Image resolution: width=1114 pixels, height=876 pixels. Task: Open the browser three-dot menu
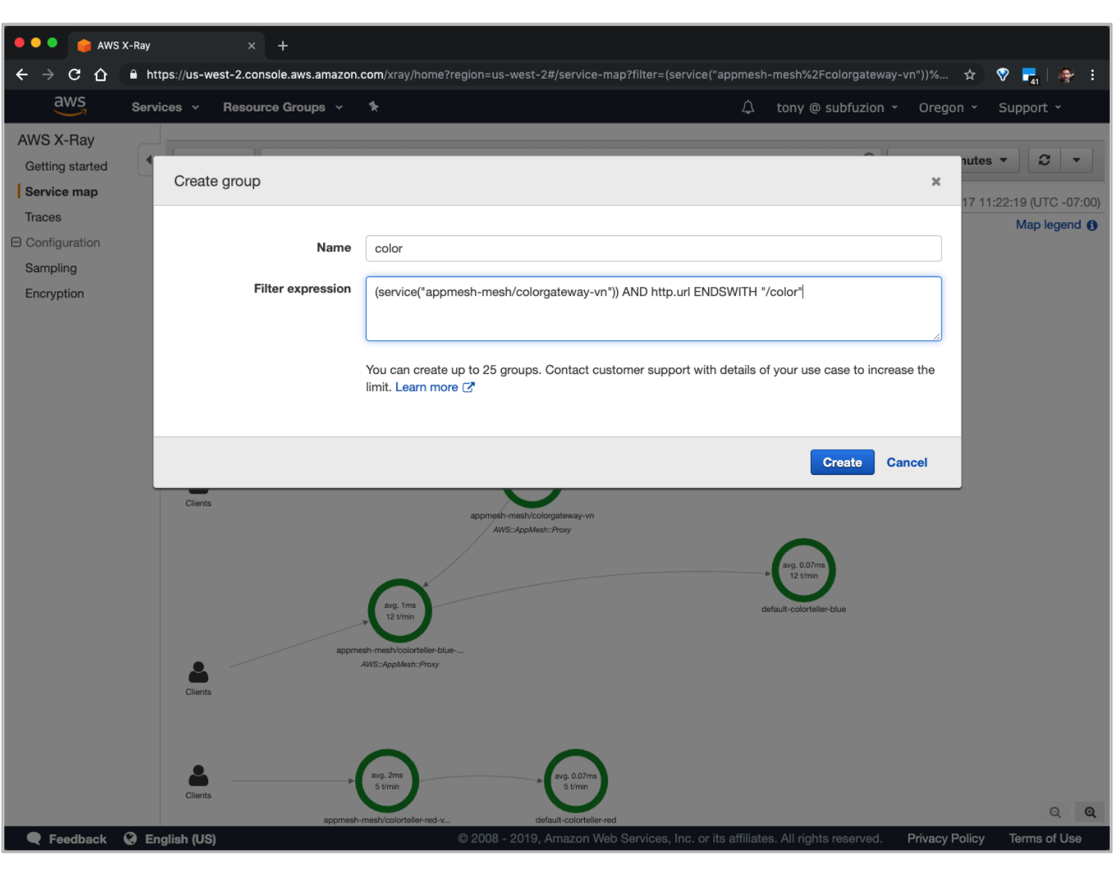click(x=1092, y=75)
